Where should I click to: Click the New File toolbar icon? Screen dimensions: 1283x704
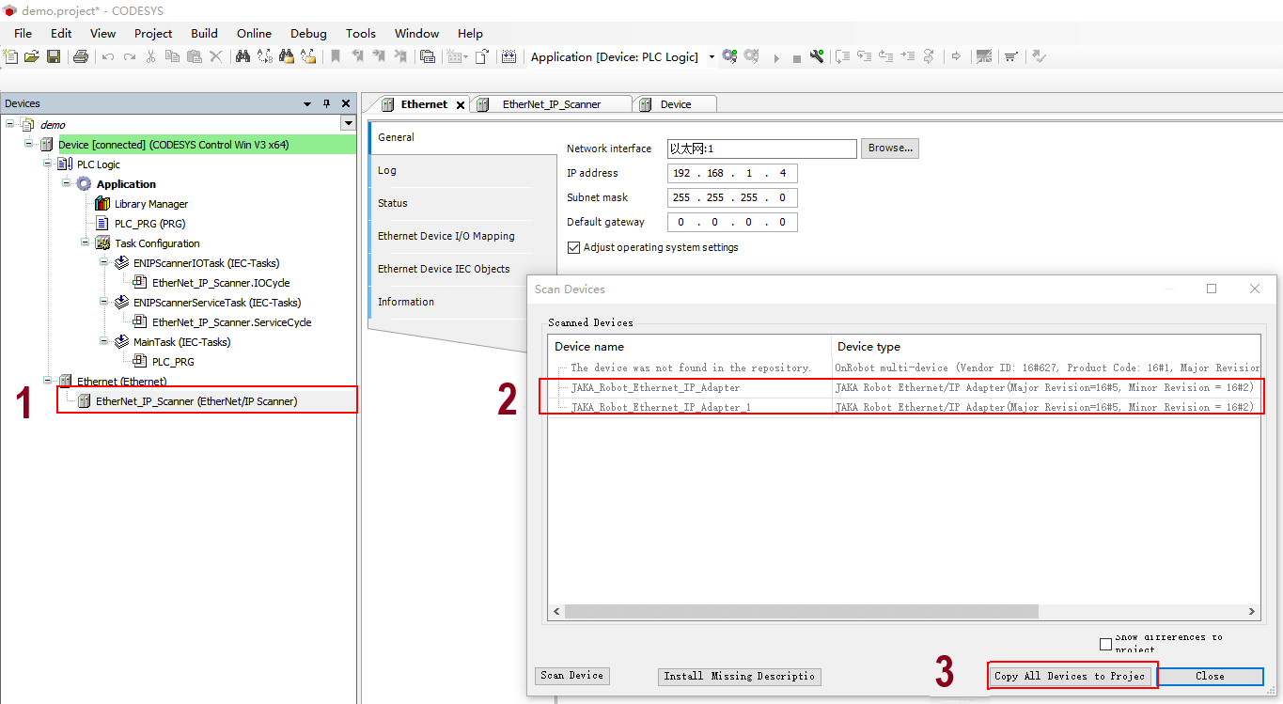click(x=11, y=56)
